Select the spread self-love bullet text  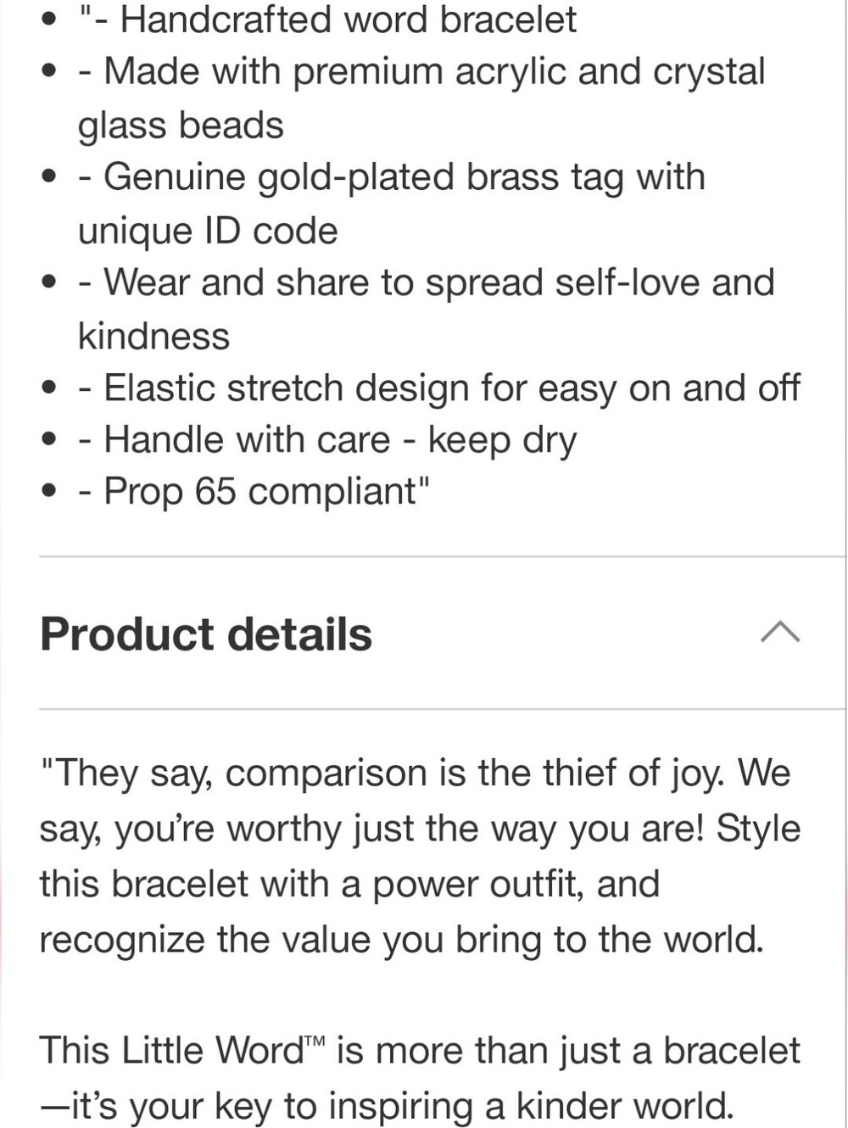coord(426,283)
